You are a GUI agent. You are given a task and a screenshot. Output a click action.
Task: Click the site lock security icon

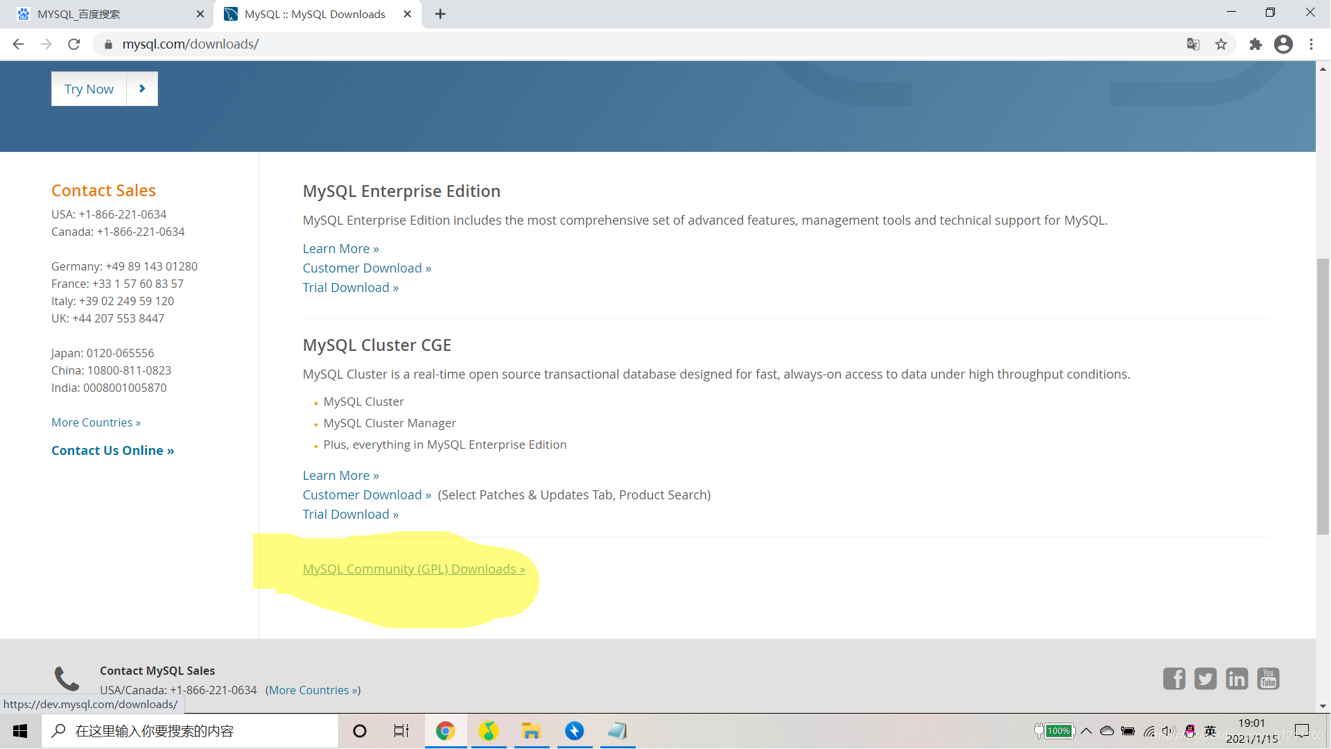click(108, 44)
